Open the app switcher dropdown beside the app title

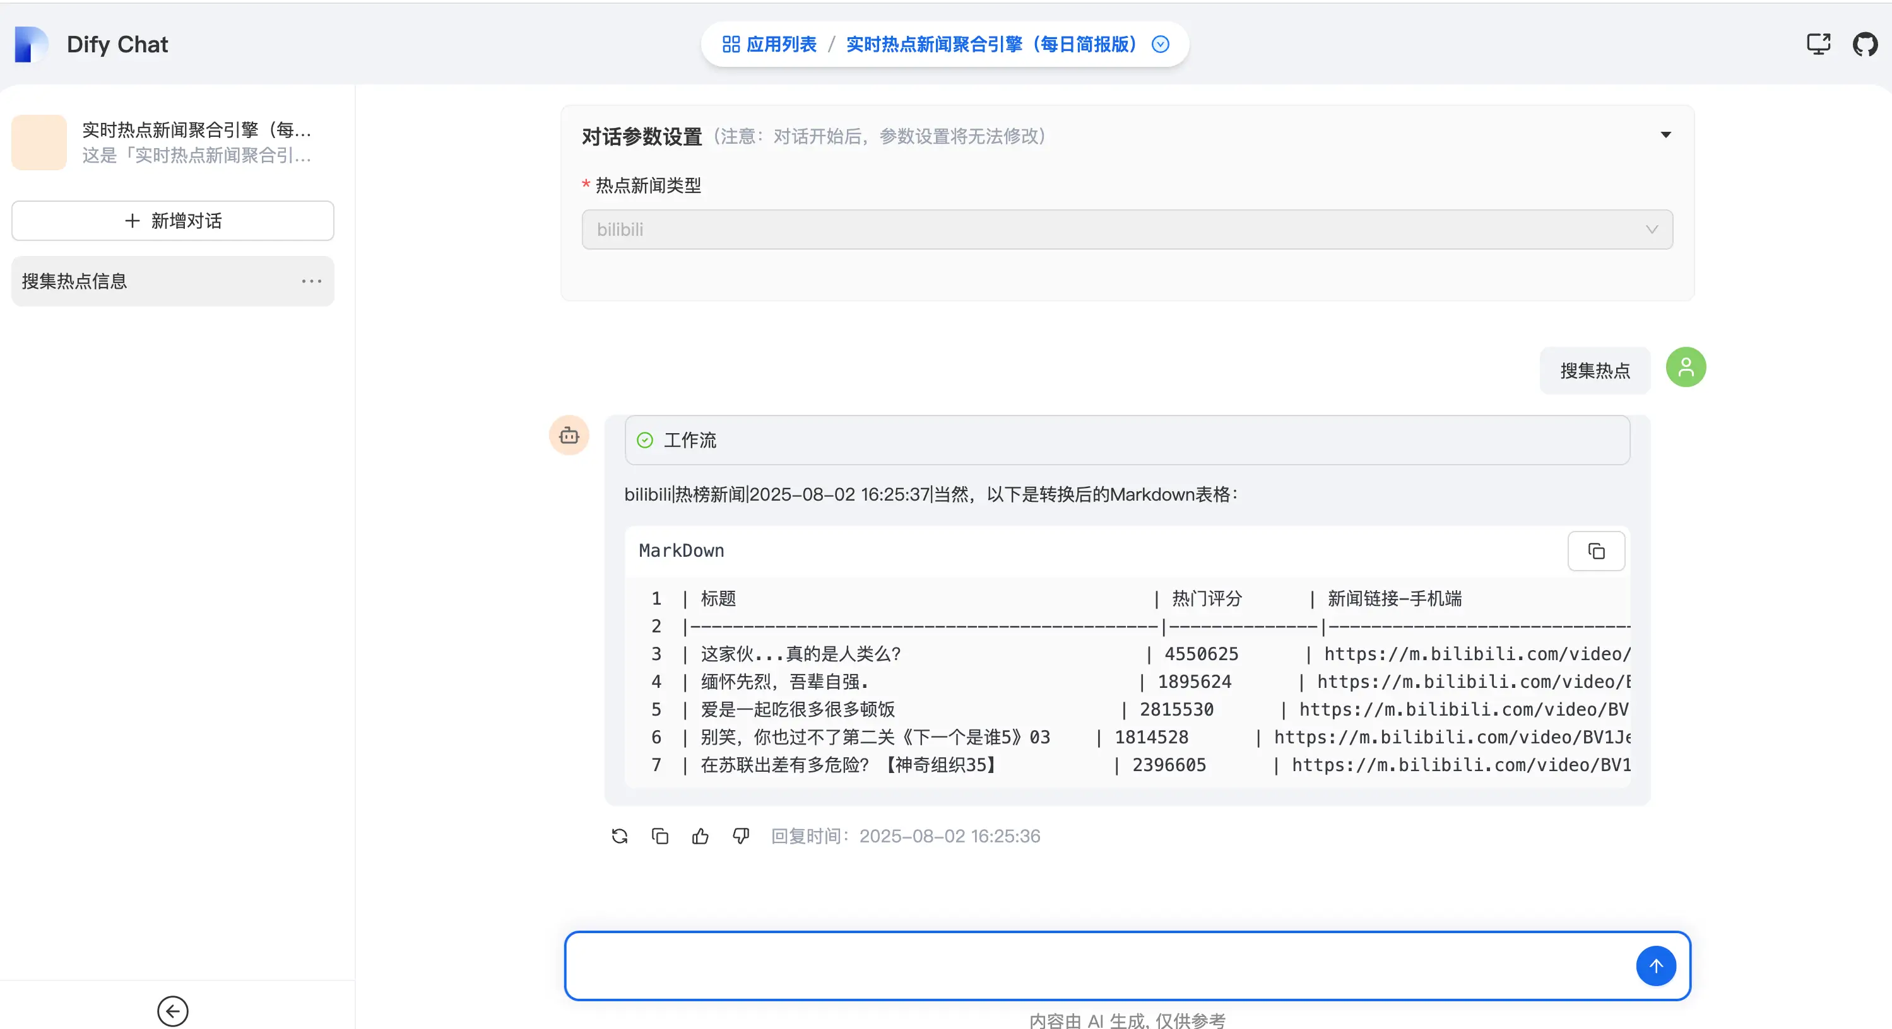pyautogui.click(x=1159, y=44)
